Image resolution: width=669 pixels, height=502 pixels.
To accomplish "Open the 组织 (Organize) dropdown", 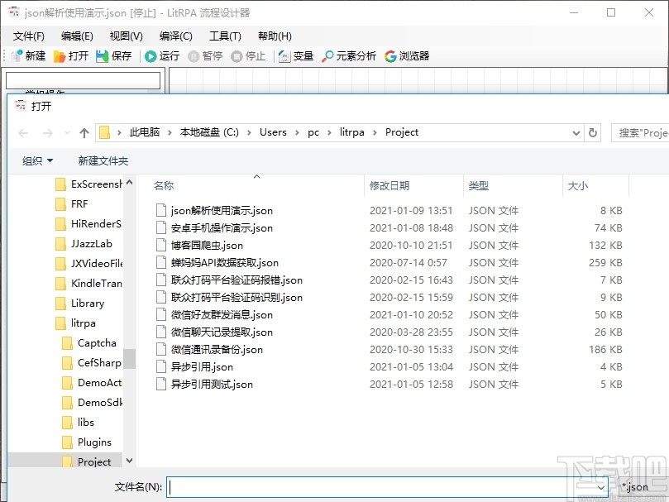I will [36, 160].
